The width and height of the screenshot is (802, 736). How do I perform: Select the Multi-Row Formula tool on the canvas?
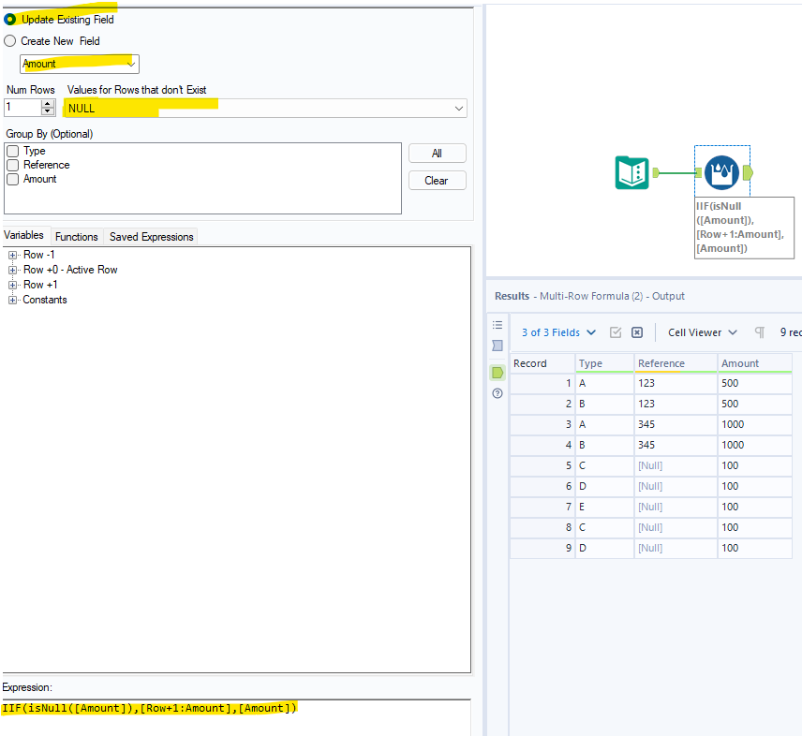point(721,171)
